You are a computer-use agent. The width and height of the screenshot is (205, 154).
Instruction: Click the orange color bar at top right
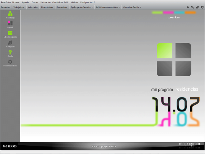190,13
